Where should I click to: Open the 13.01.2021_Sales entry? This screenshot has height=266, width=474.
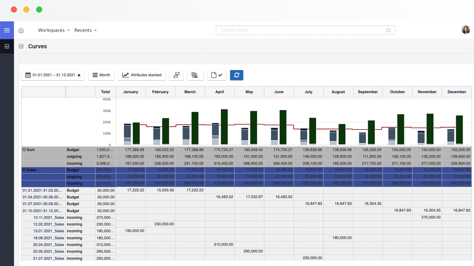tap(48, 231)
